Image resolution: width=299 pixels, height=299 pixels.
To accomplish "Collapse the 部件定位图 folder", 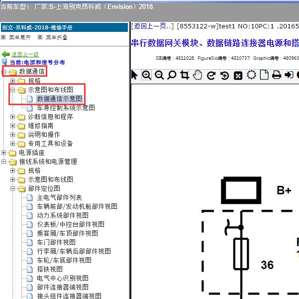I will point(13,188).
